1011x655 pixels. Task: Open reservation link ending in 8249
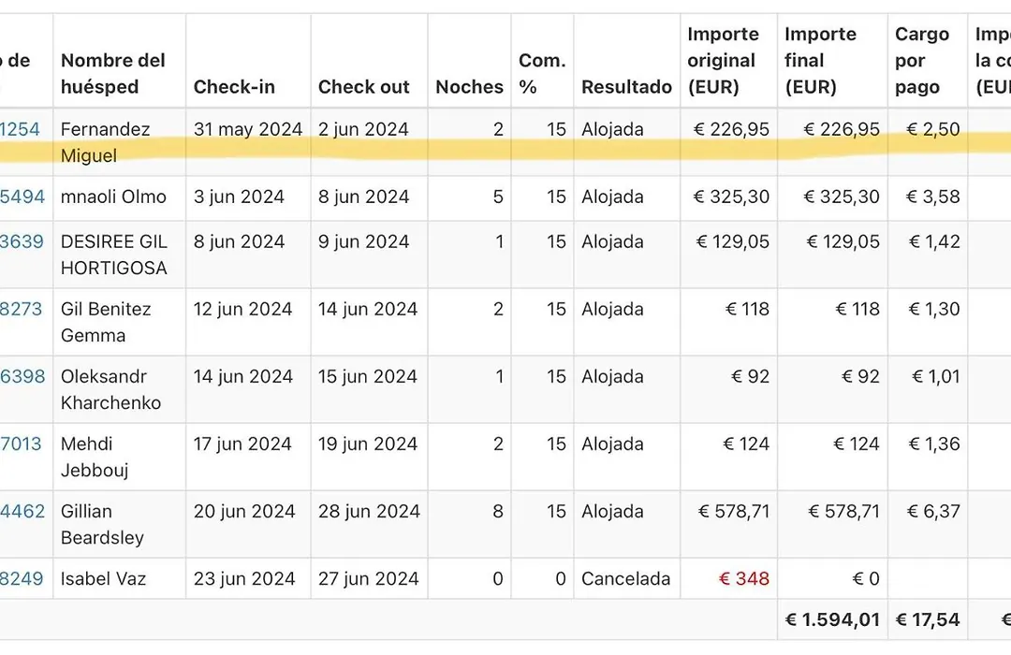tap(22, 579)
